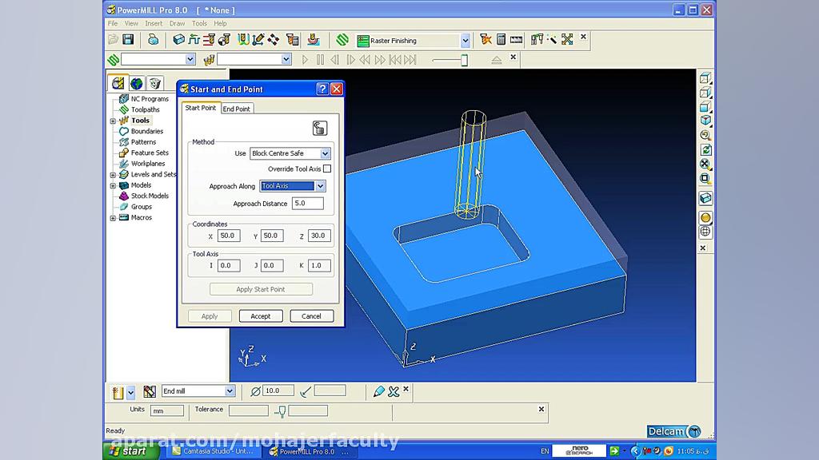819x460 pixels.
Task: Open the Block Centre Safe dropdown
Action: 324,153
